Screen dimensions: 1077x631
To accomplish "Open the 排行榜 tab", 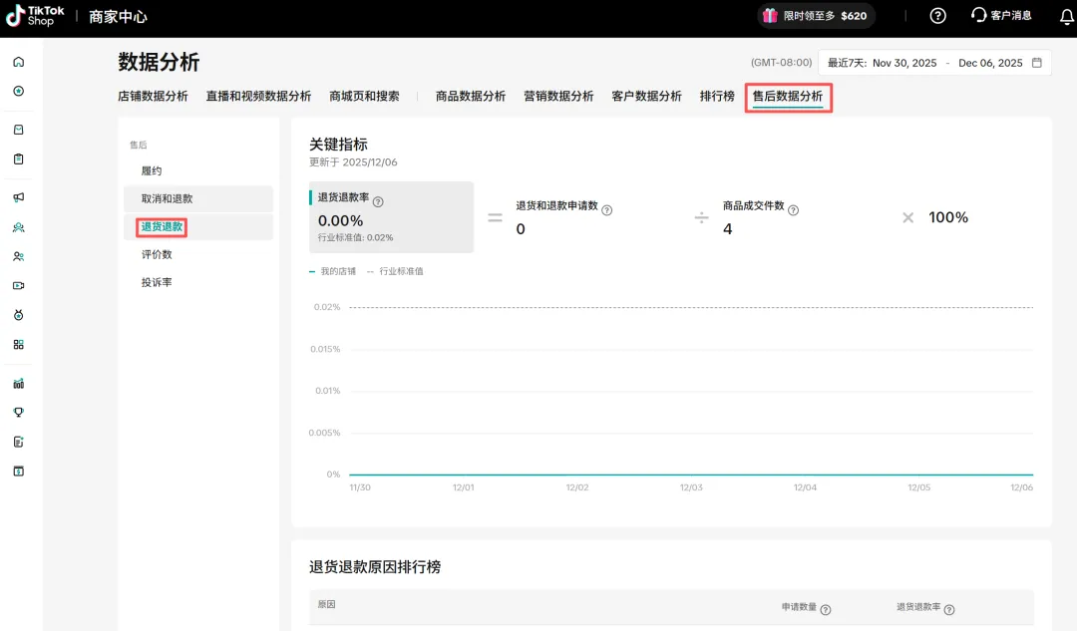I will click(x=717, y=97).
